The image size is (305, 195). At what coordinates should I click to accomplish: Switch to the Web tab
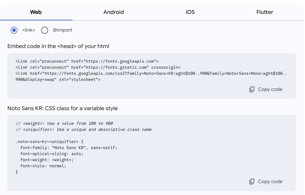[36, 12]
